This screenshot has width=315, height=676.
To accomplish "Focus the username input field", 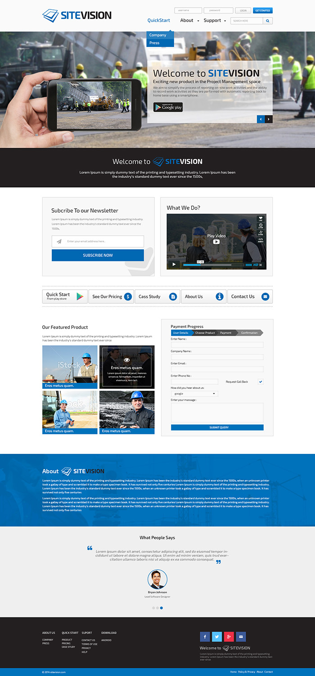I will 188,10.
